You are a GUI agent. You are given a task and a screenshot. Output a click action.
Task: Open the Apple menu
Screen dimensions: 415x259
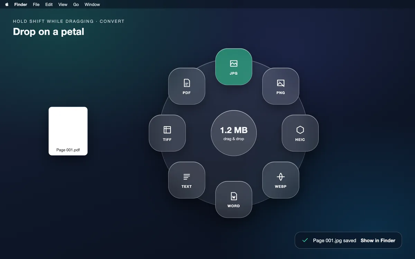pos(7,4)
